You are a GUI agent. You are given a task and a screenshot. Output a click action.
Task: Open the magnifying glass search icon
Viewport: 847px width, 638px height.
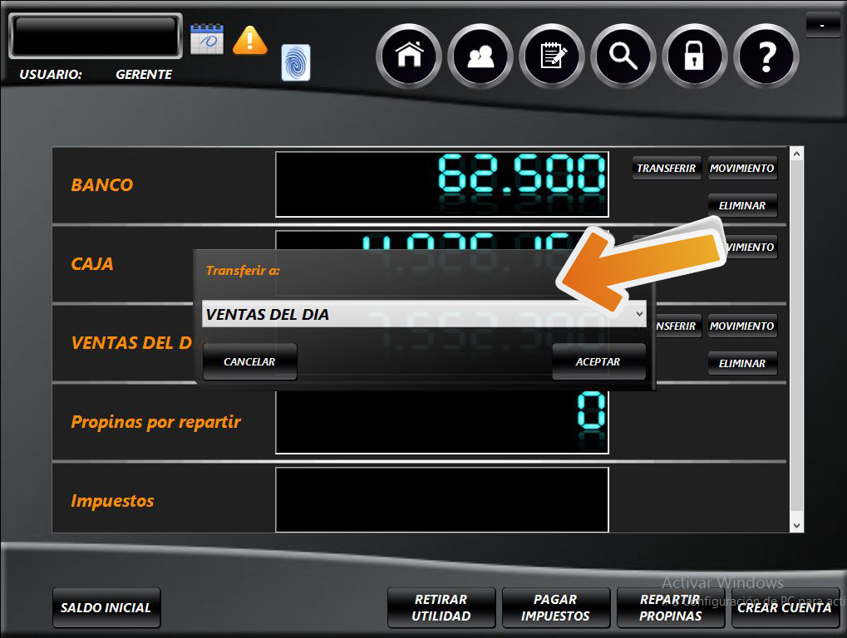(x=623, y=56)
